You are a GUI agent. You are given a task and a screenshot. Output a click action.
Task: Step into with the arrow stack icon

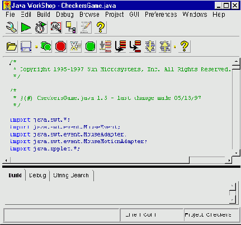pyautogui.click(x=120, y=47)
